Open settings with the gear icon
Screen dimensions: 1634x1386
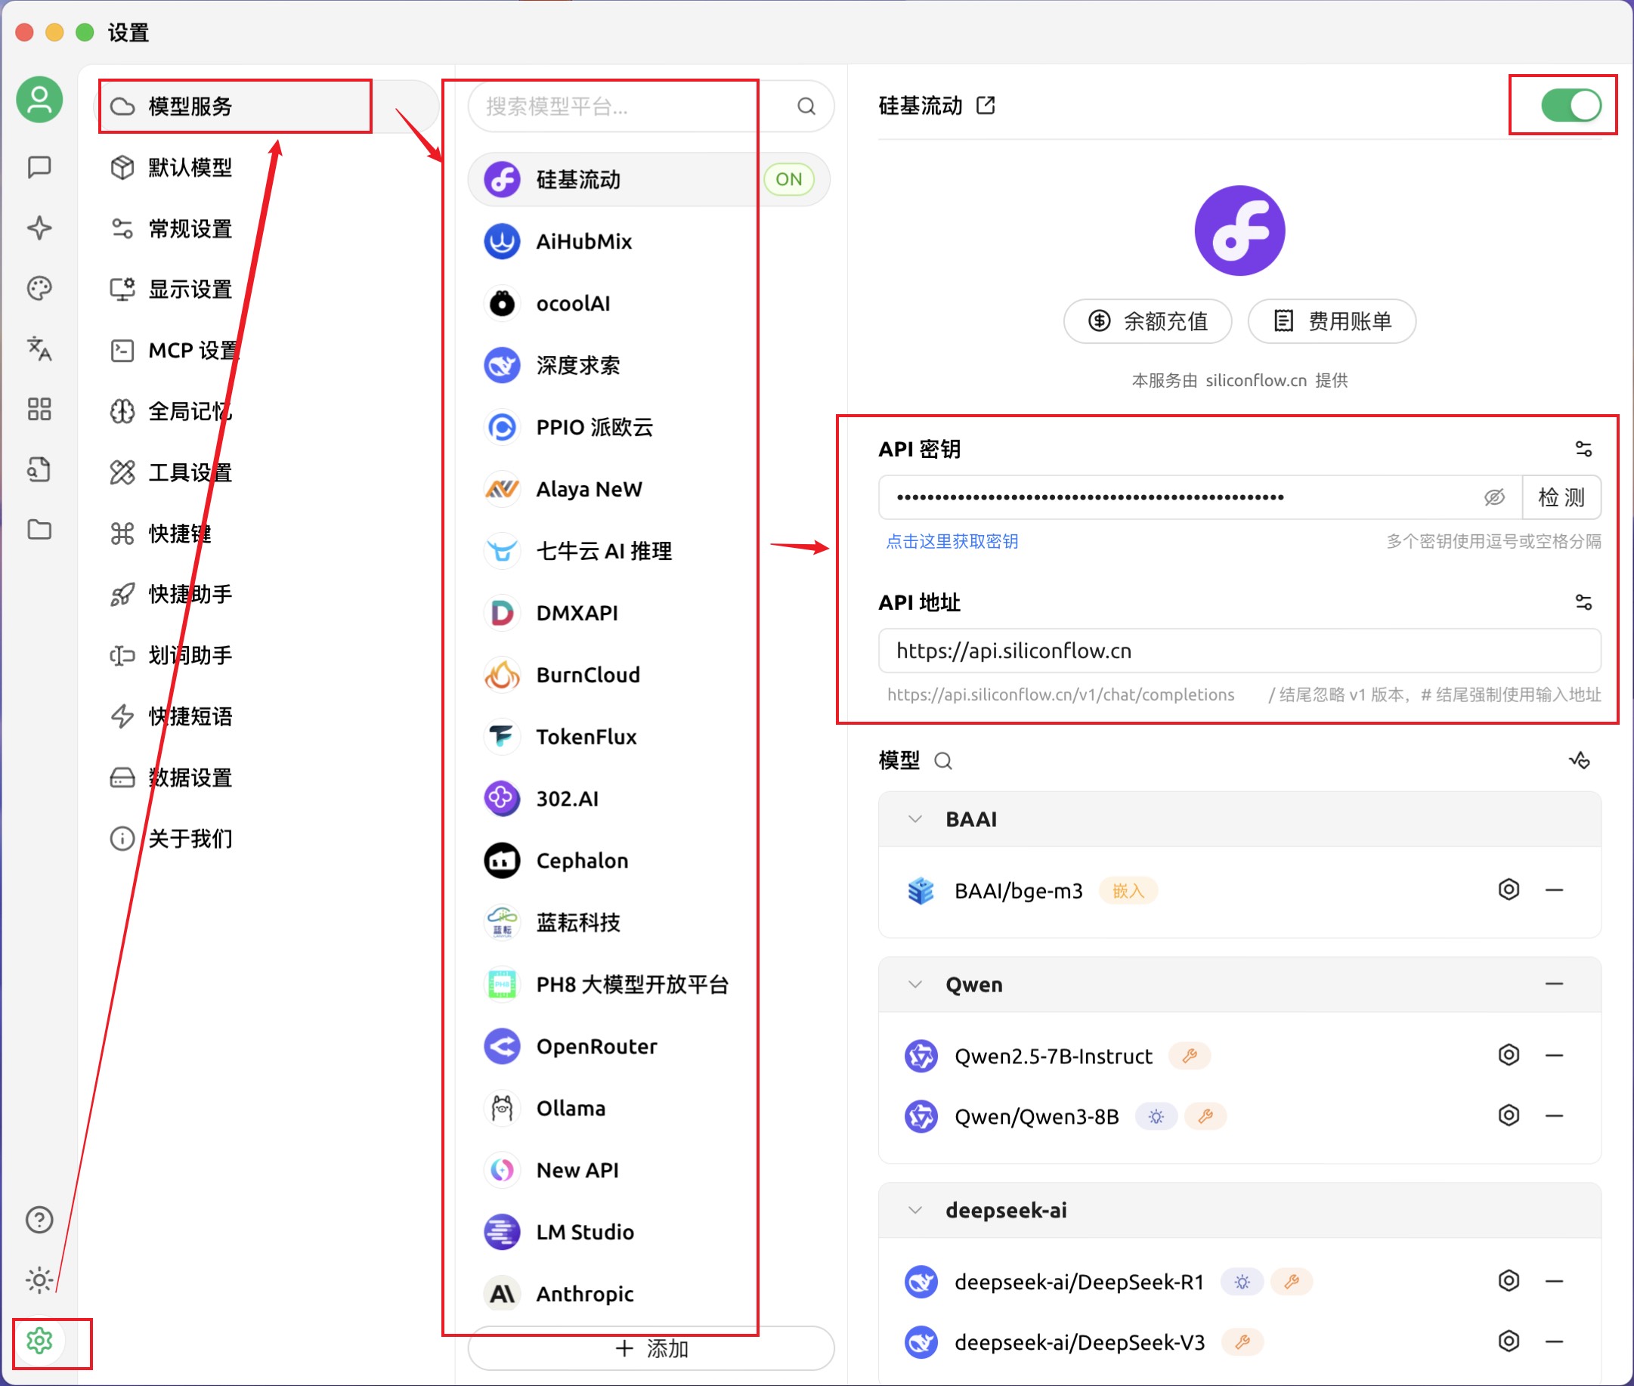tap(39, 1341)
